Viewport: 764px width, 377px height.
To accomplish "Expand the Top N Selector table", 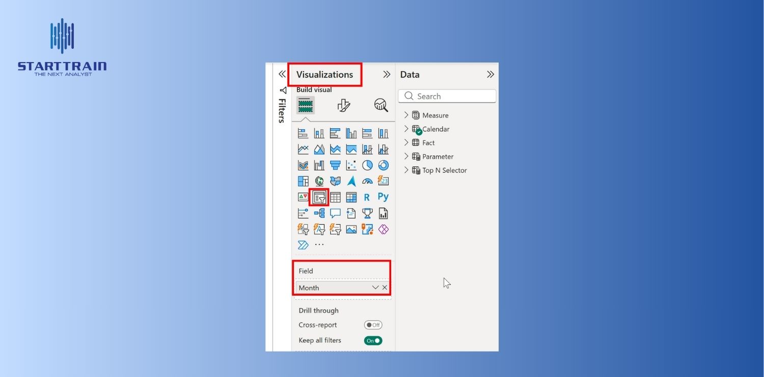I will coord(406,170).
